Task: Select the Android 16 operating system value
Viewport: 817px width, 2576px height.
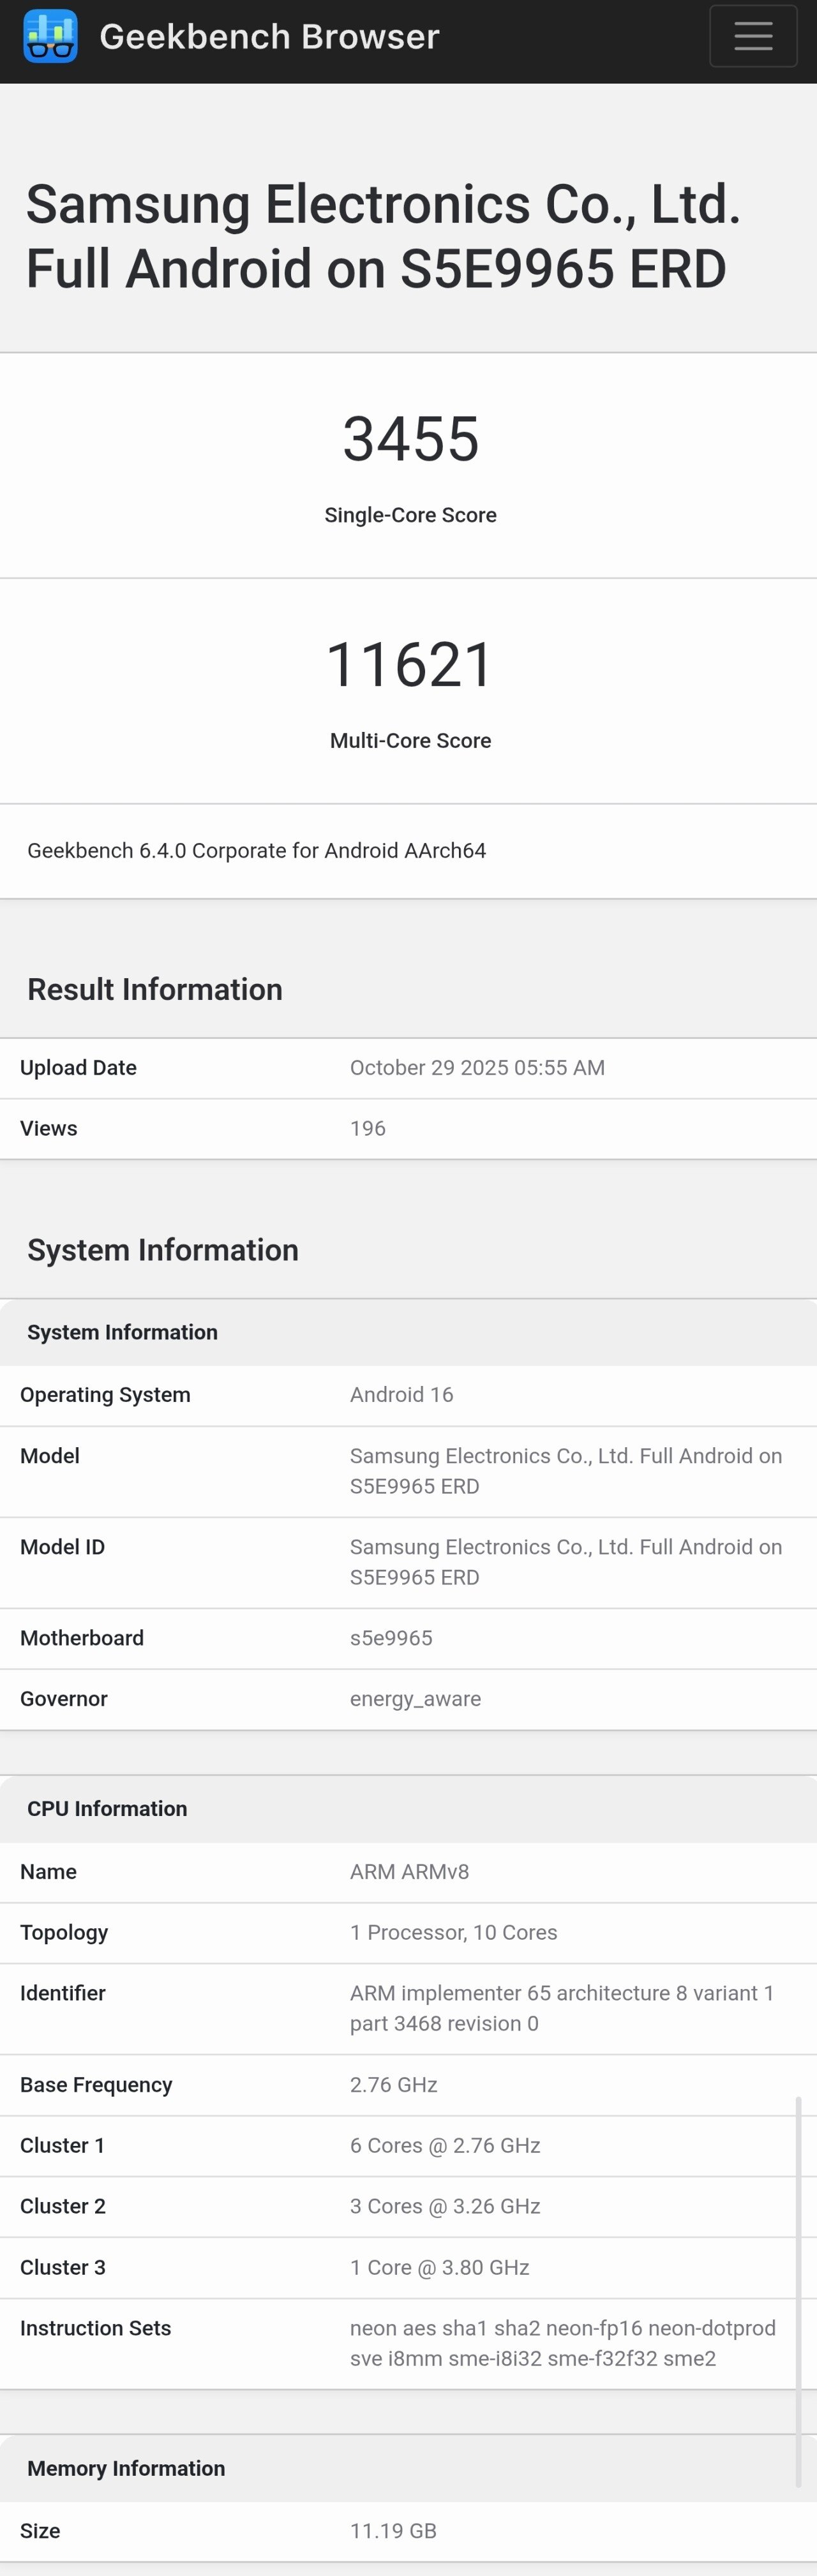Action: tap(401, 1395)
